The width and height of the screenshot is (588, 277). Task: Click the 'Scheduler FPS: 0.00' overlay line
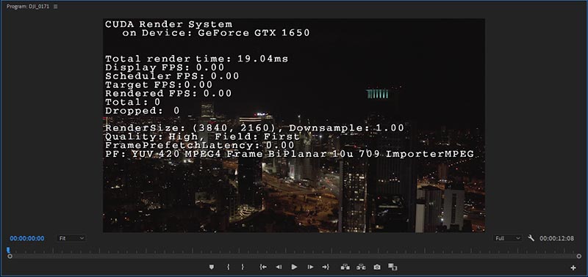172,76
